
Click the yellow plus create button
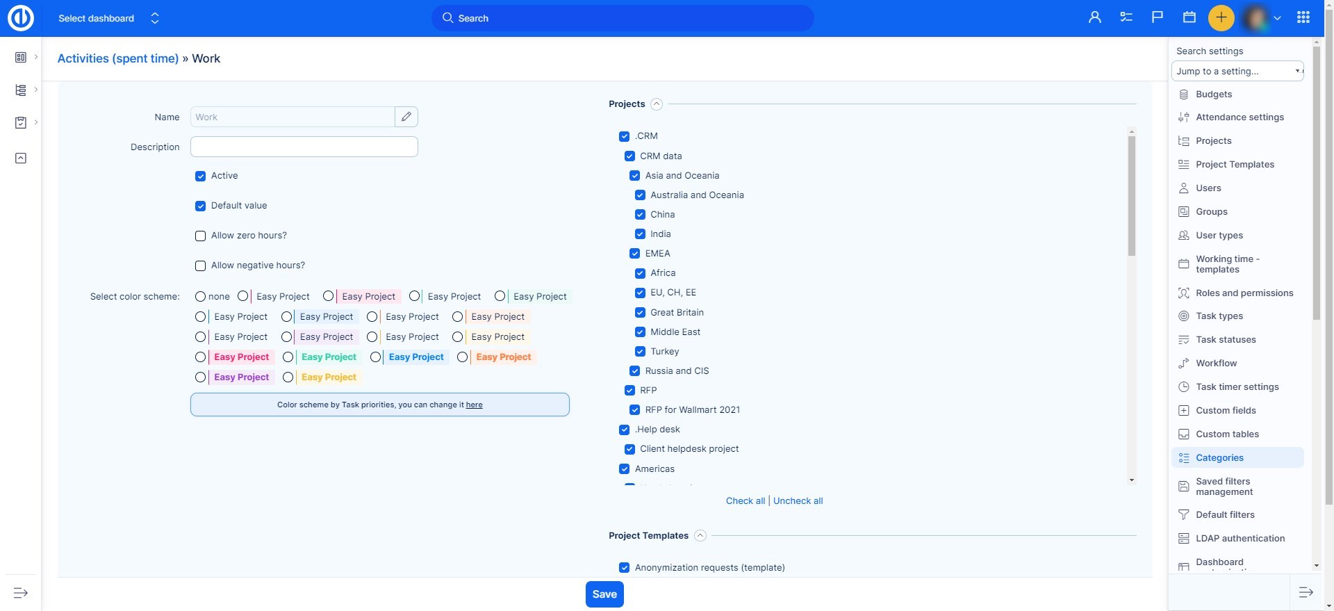(1221, 18)
